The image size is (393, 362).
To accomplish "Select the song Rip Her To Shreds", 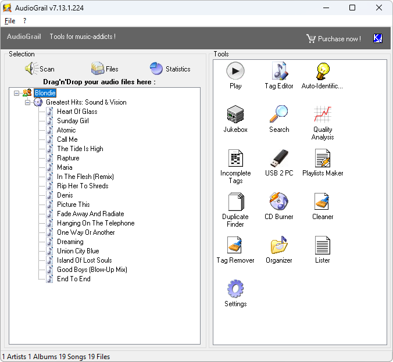I will pos(83,185).
